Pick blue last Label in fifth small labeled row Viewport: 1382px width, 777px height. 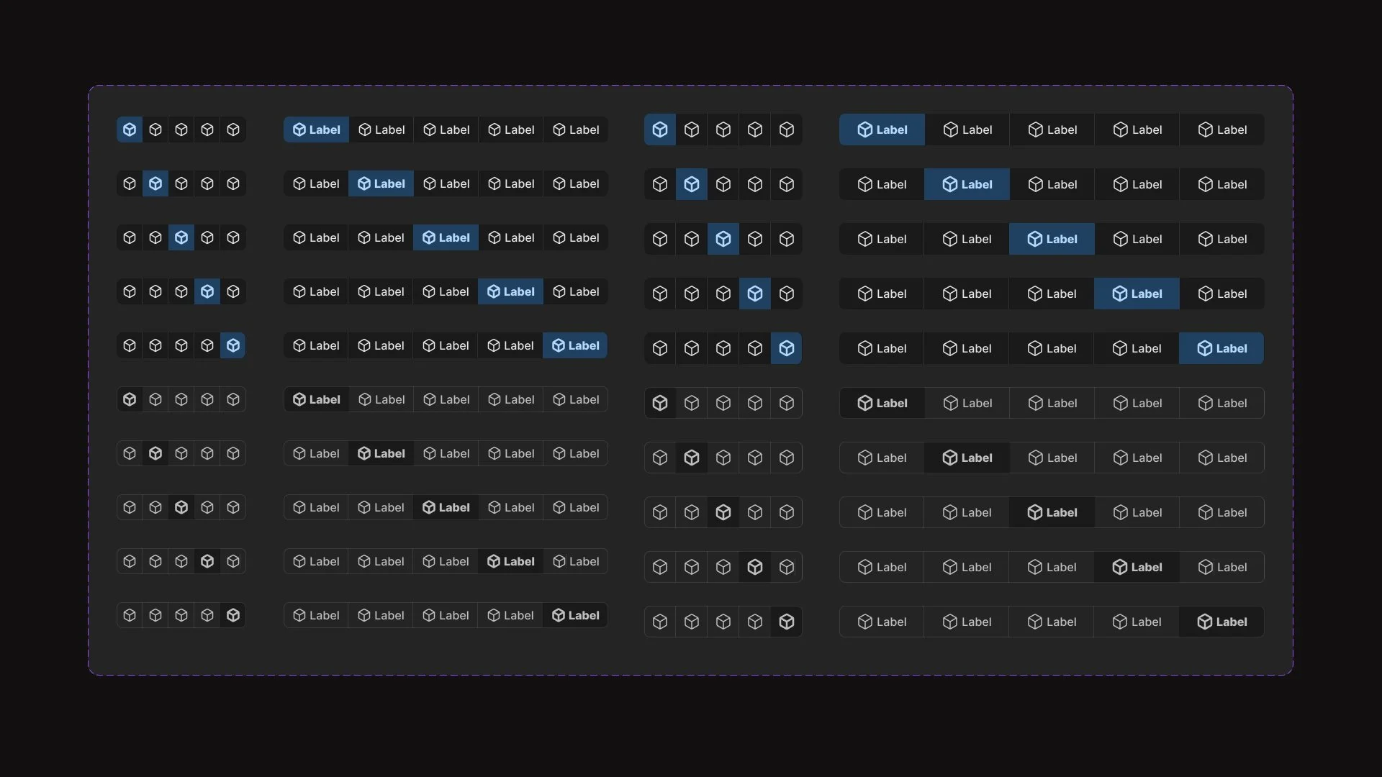click(575, 345)
